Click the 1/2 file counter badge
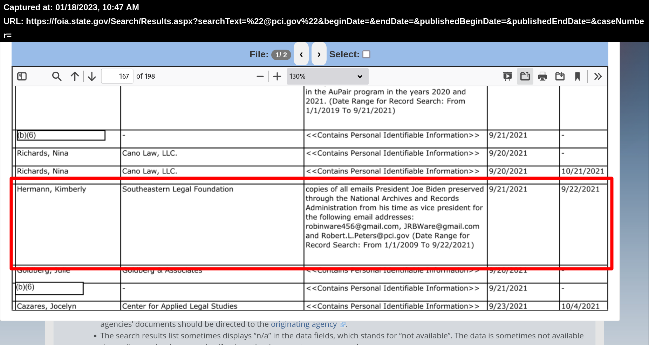Viewport: 649px width, 345px height. click(x=281, y=55)
